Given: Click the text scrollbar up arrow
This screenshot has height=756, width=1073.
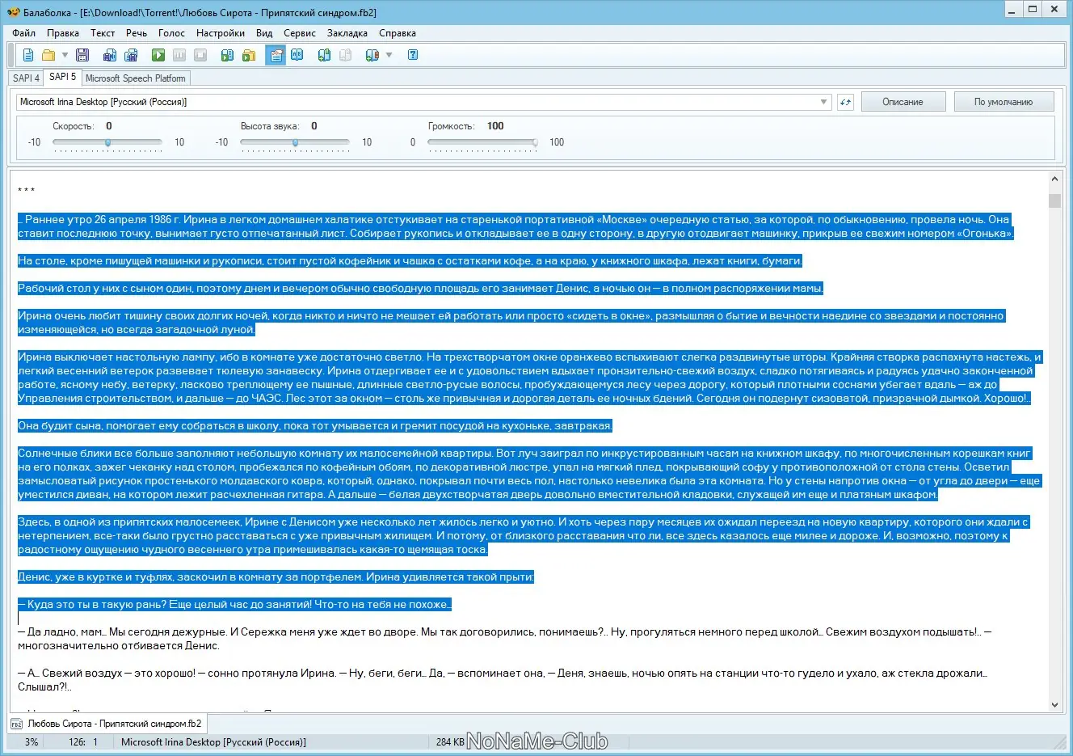Looking at the screenshot, I should click(x=1054, y=179).
